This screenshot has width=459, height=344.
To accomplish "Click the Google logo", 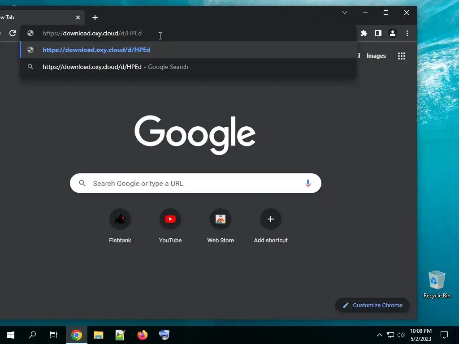I will [x=195, y=135].
